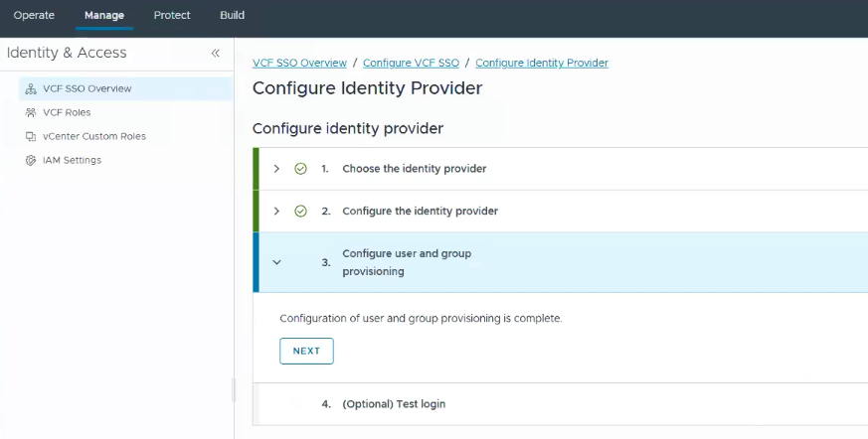
Task: Click the Choose the identity provider step title
Action: pyautogui.click(x=414, y=169)
